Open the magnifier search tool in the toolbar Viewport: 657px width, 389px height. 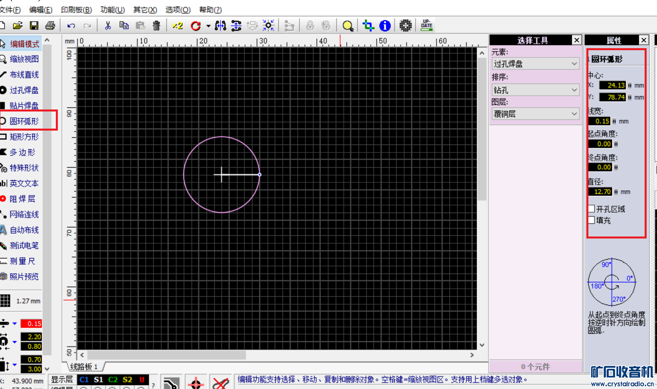[x=348, y=26]
